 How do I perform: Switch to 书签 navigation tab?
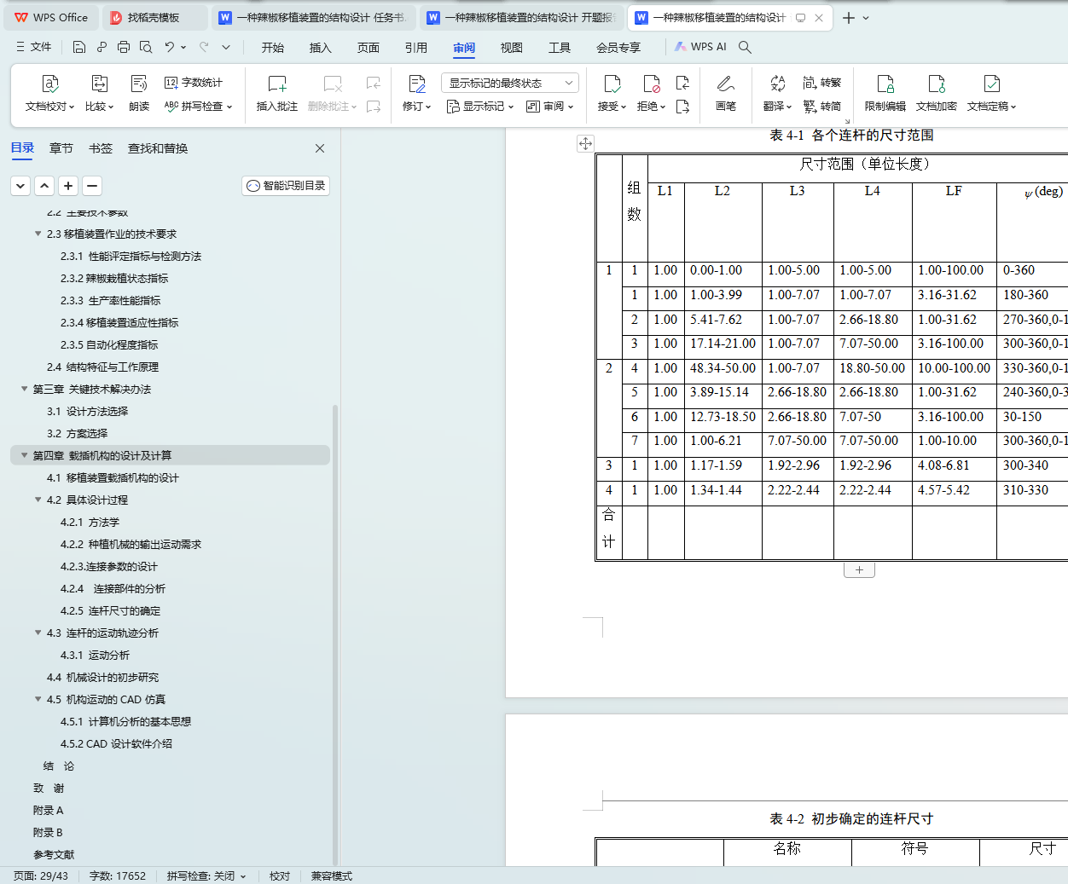[x=101, y=148]
